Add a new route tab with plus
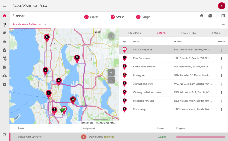Image resolution: width=228 pixels, height=141 pixels. point(223,24)
